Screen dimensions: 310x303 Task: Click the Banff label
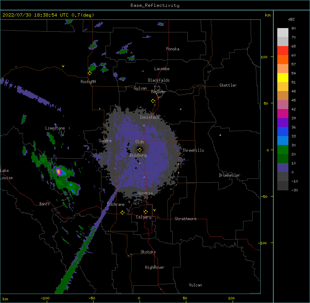point(45,204)
